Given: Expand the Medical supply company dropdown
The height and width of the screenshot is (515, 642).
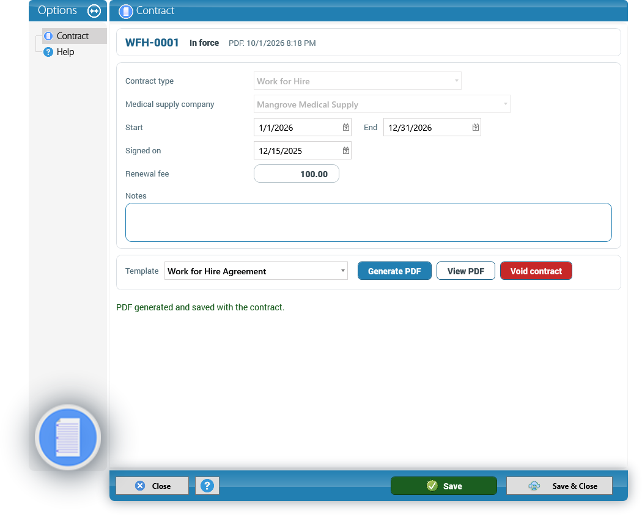Looking at the screenshot, I should pos(382,104).
